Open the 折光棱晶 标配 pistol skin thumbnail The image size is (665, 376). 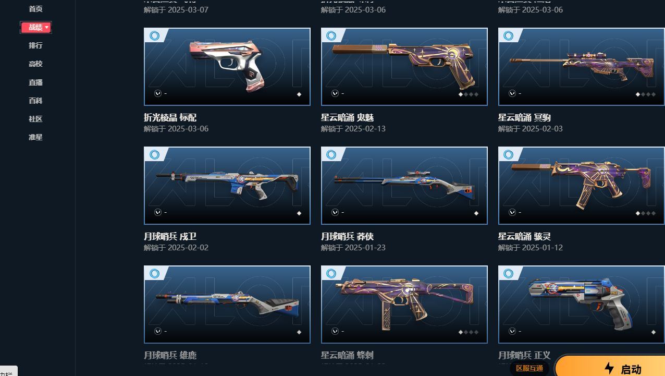point(227,67)
